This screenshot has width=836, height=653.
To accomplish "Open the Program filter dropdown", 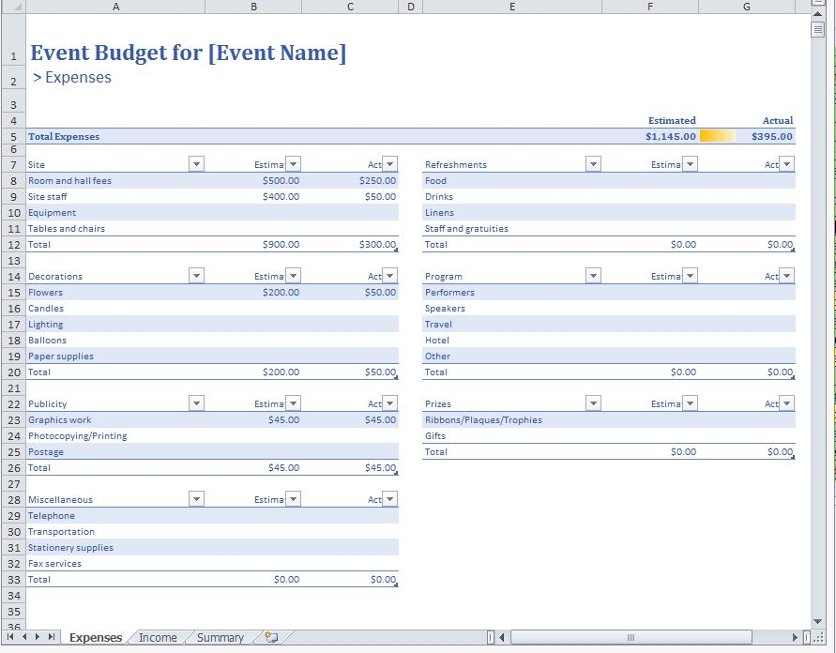I will pos(593,276).
